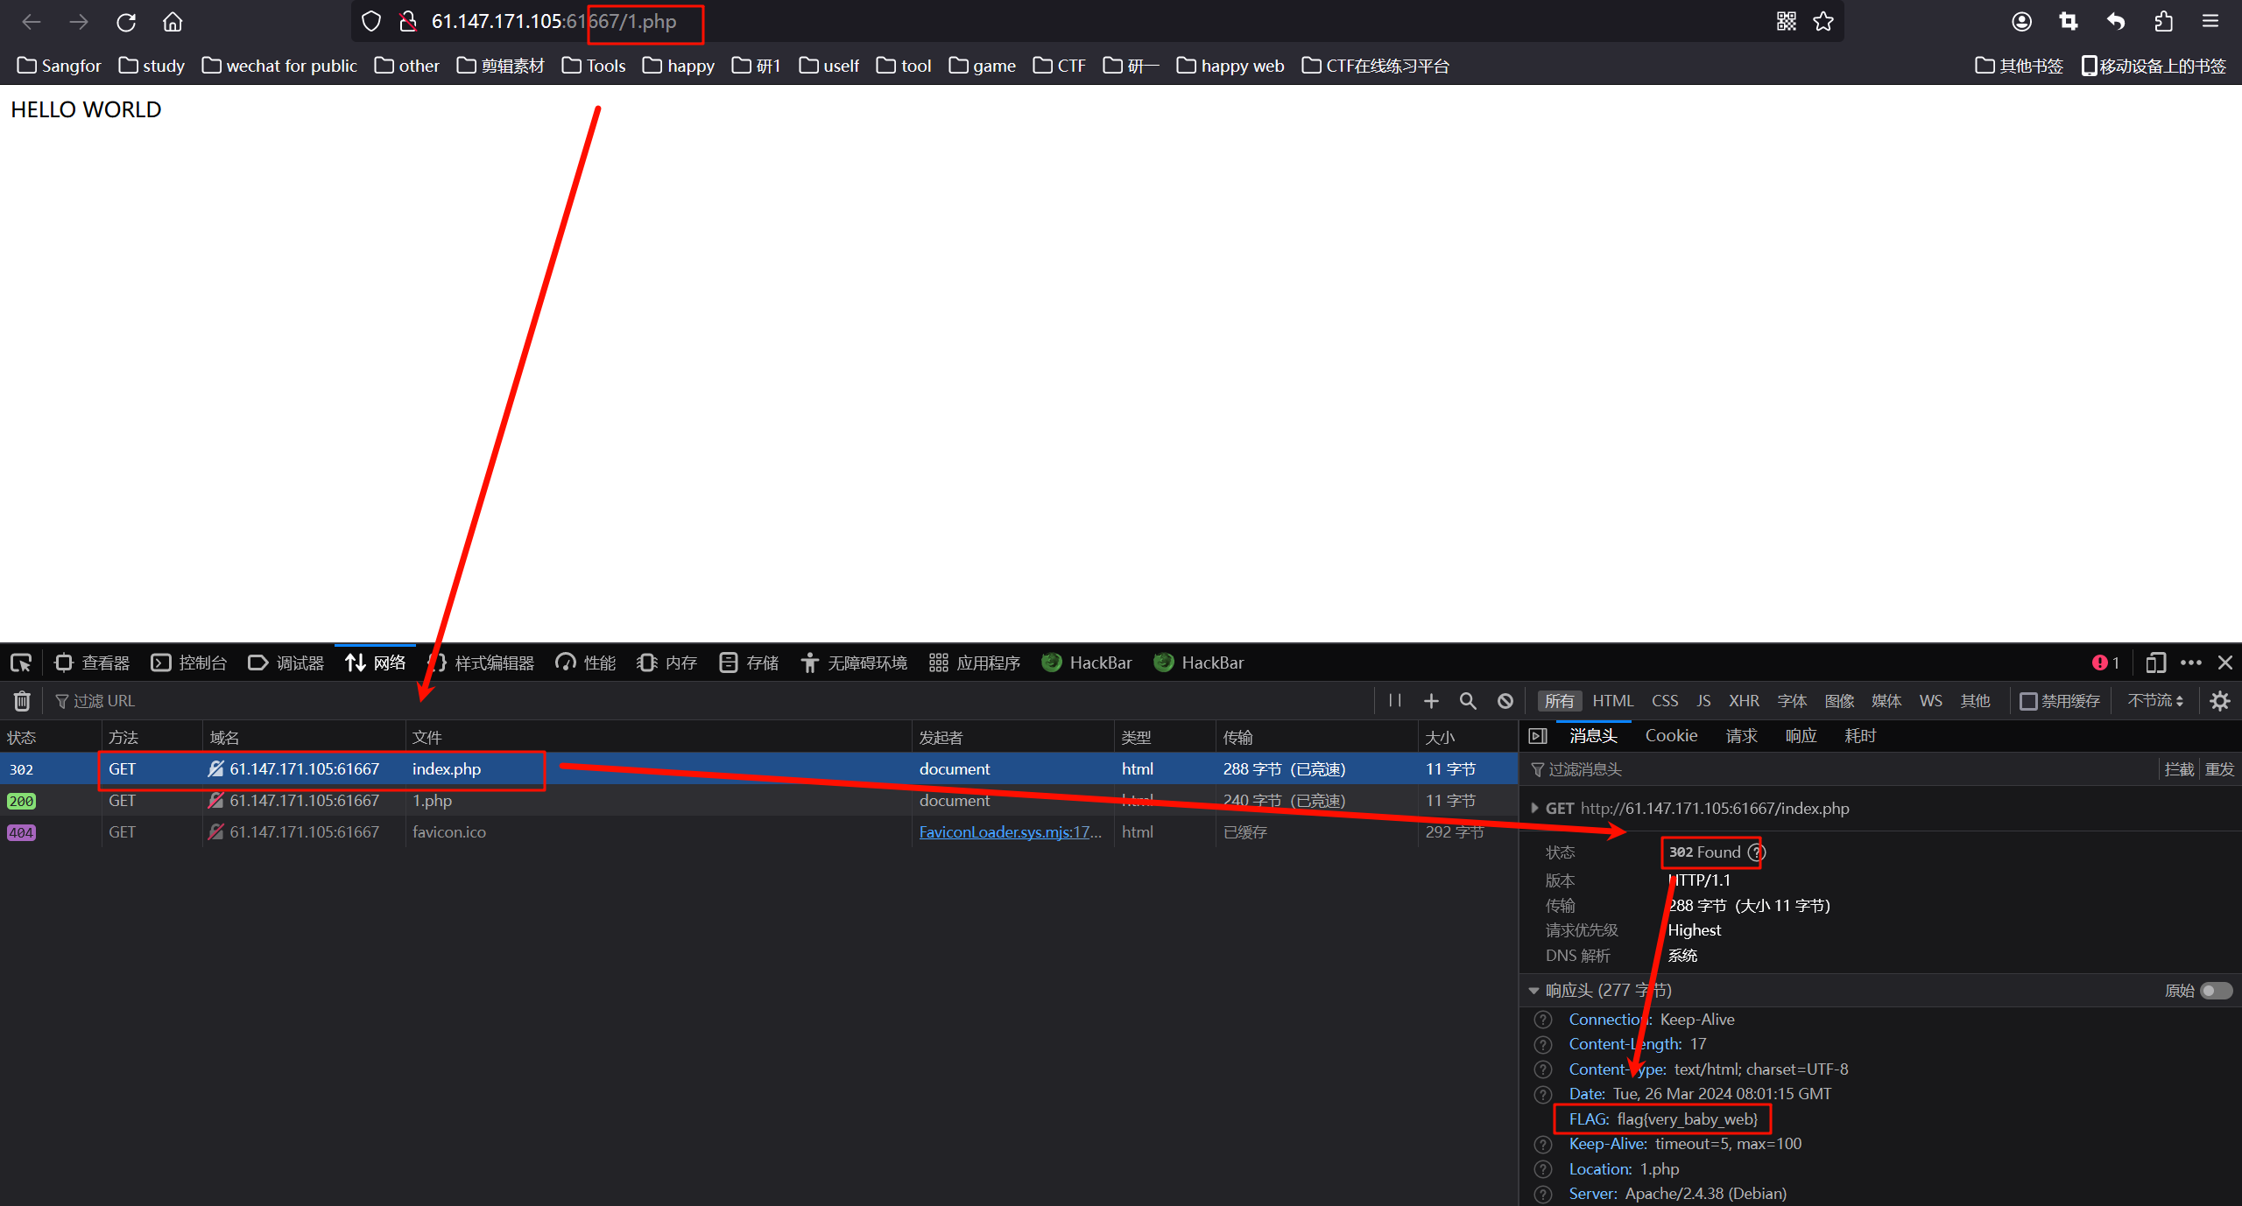Viewport: 2242px width, 1206px height.
Task: Filter requests by WS
Action: point(1931,701)
